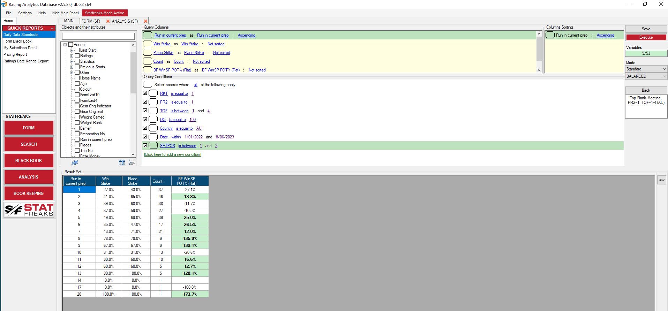This screenshot has width=668, height=311.
Task: Click the green handle beside the SETPOS condition
Action: [153, 146]
